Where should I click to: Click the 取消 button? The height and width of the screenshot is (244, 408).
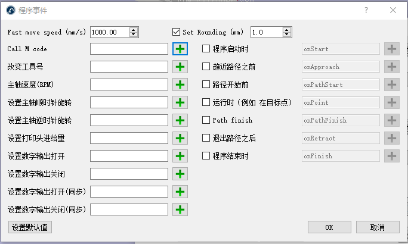[378, 227]
